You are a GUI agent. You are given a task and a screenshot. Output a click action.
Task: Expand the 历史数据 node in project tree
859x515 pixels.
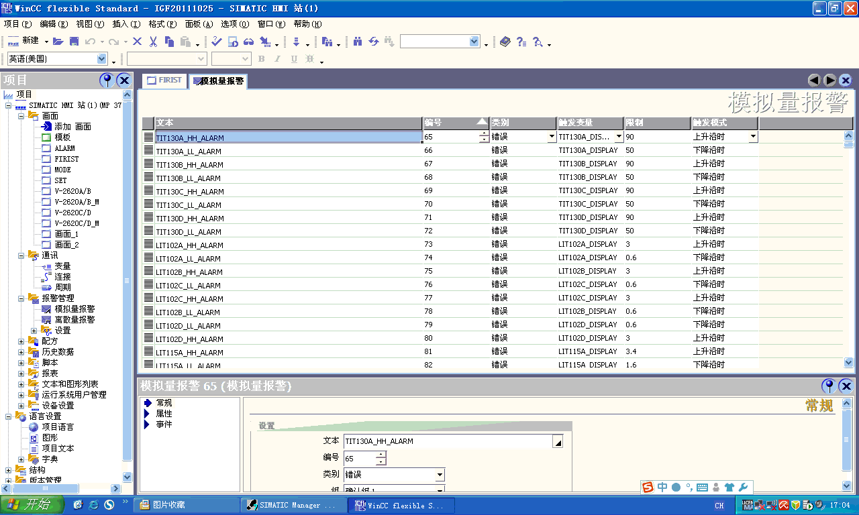tap(21, 352)
